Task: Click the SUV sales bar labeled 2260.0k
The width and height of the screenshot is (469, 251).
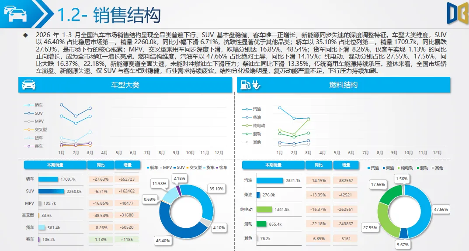Action: point(51,191)
